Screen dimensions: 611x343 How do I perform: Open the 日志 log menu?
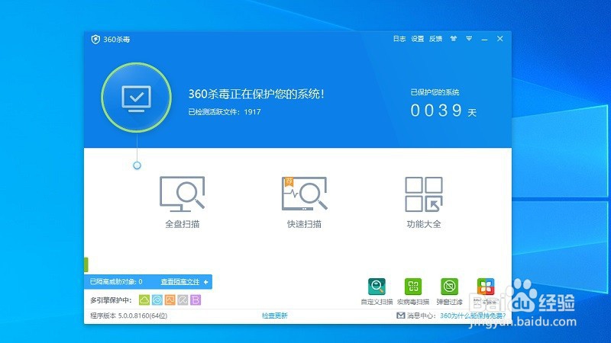(399, 39)
